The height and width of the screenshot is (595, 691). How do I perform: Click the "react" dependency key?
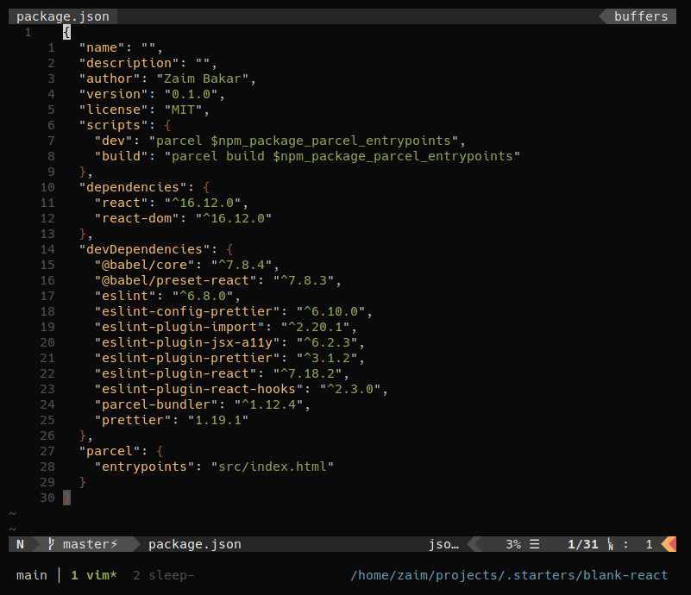121,203
